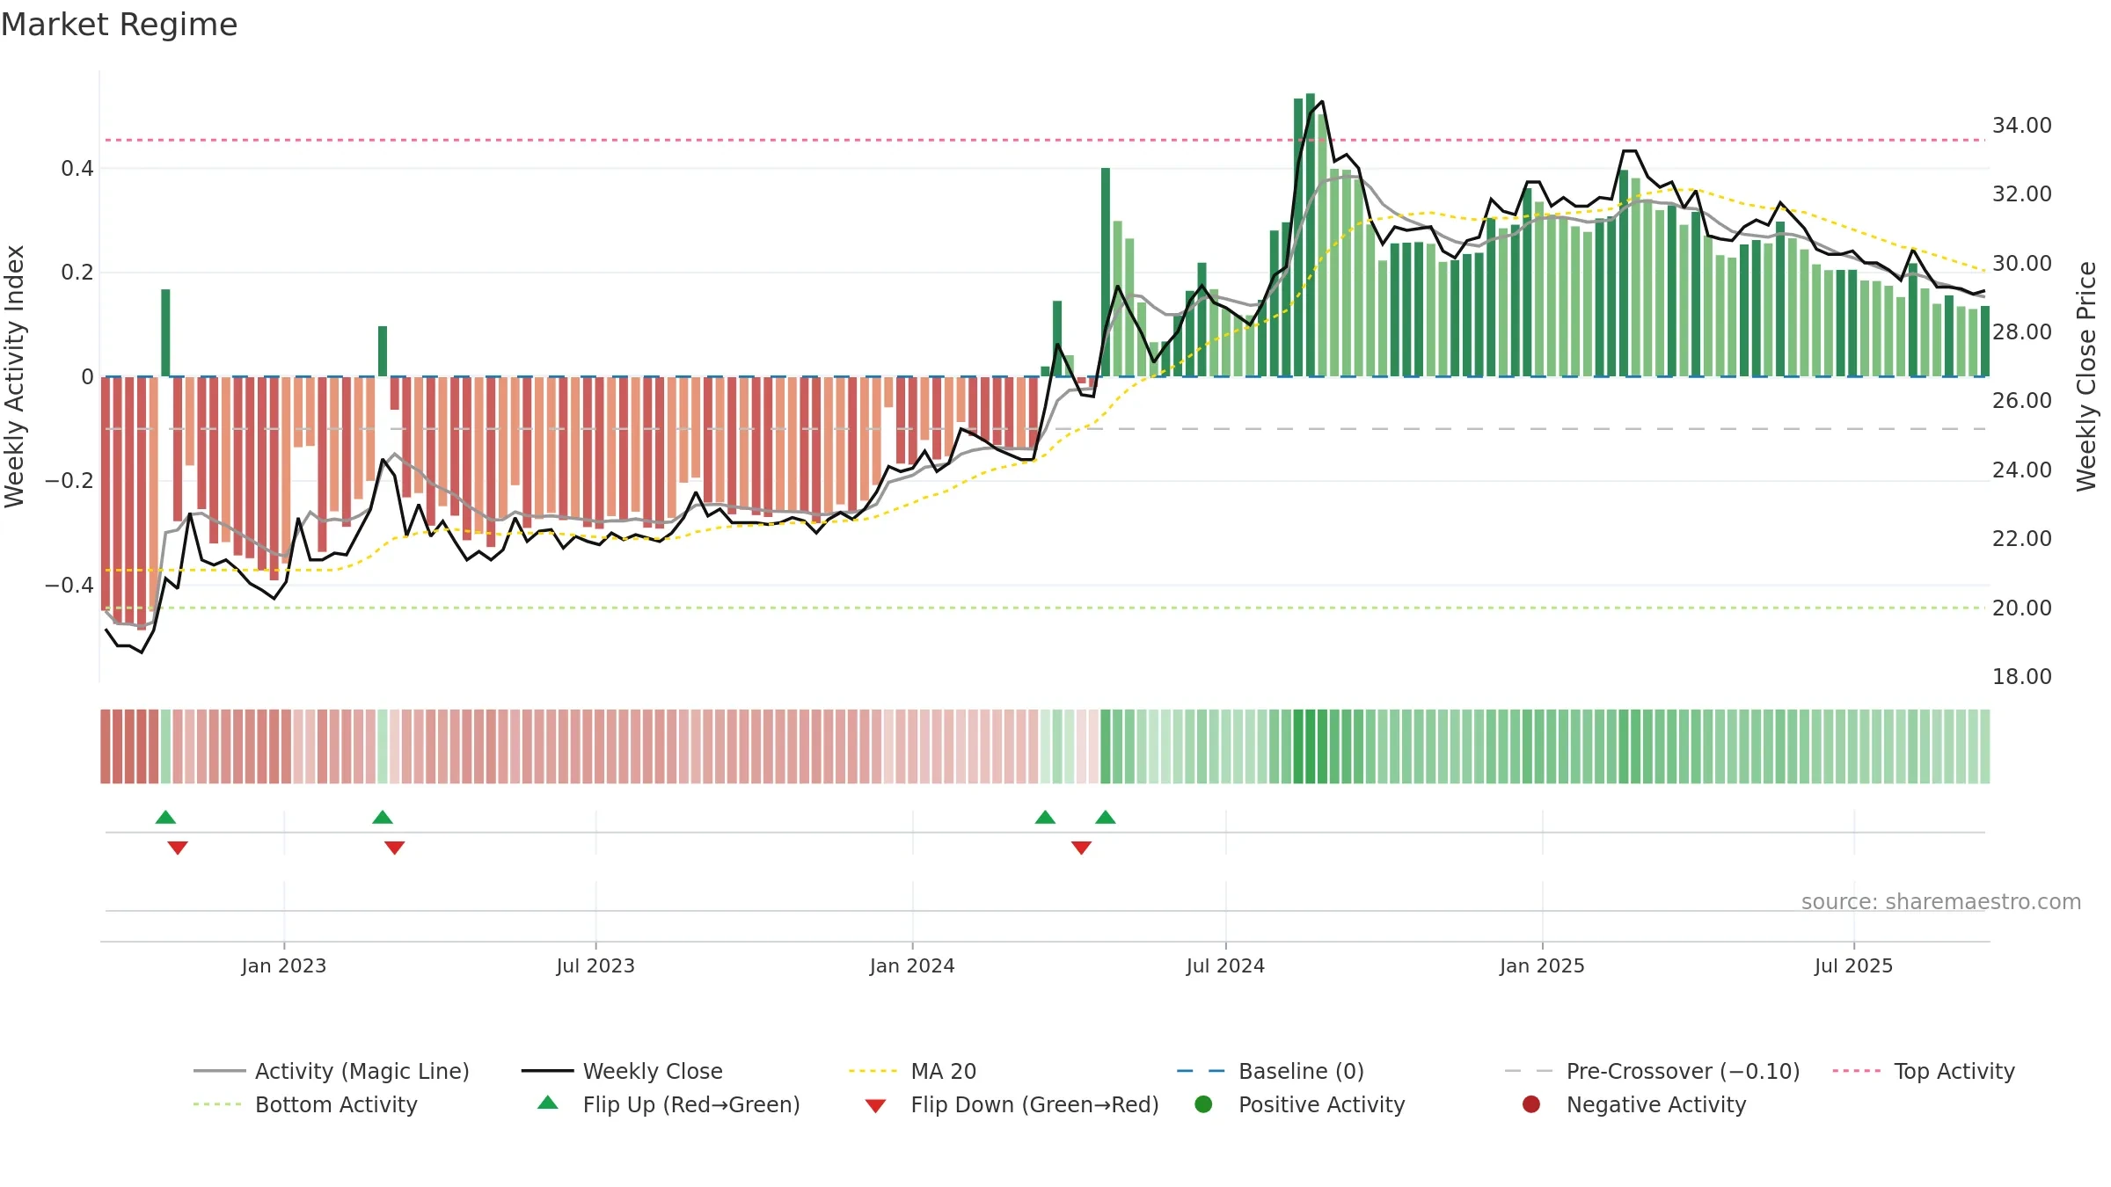The width and height of the screenshot is (2111, 1187).
Task: Click the 20.00 price tick label
Action: click(x=2022, y=608)
